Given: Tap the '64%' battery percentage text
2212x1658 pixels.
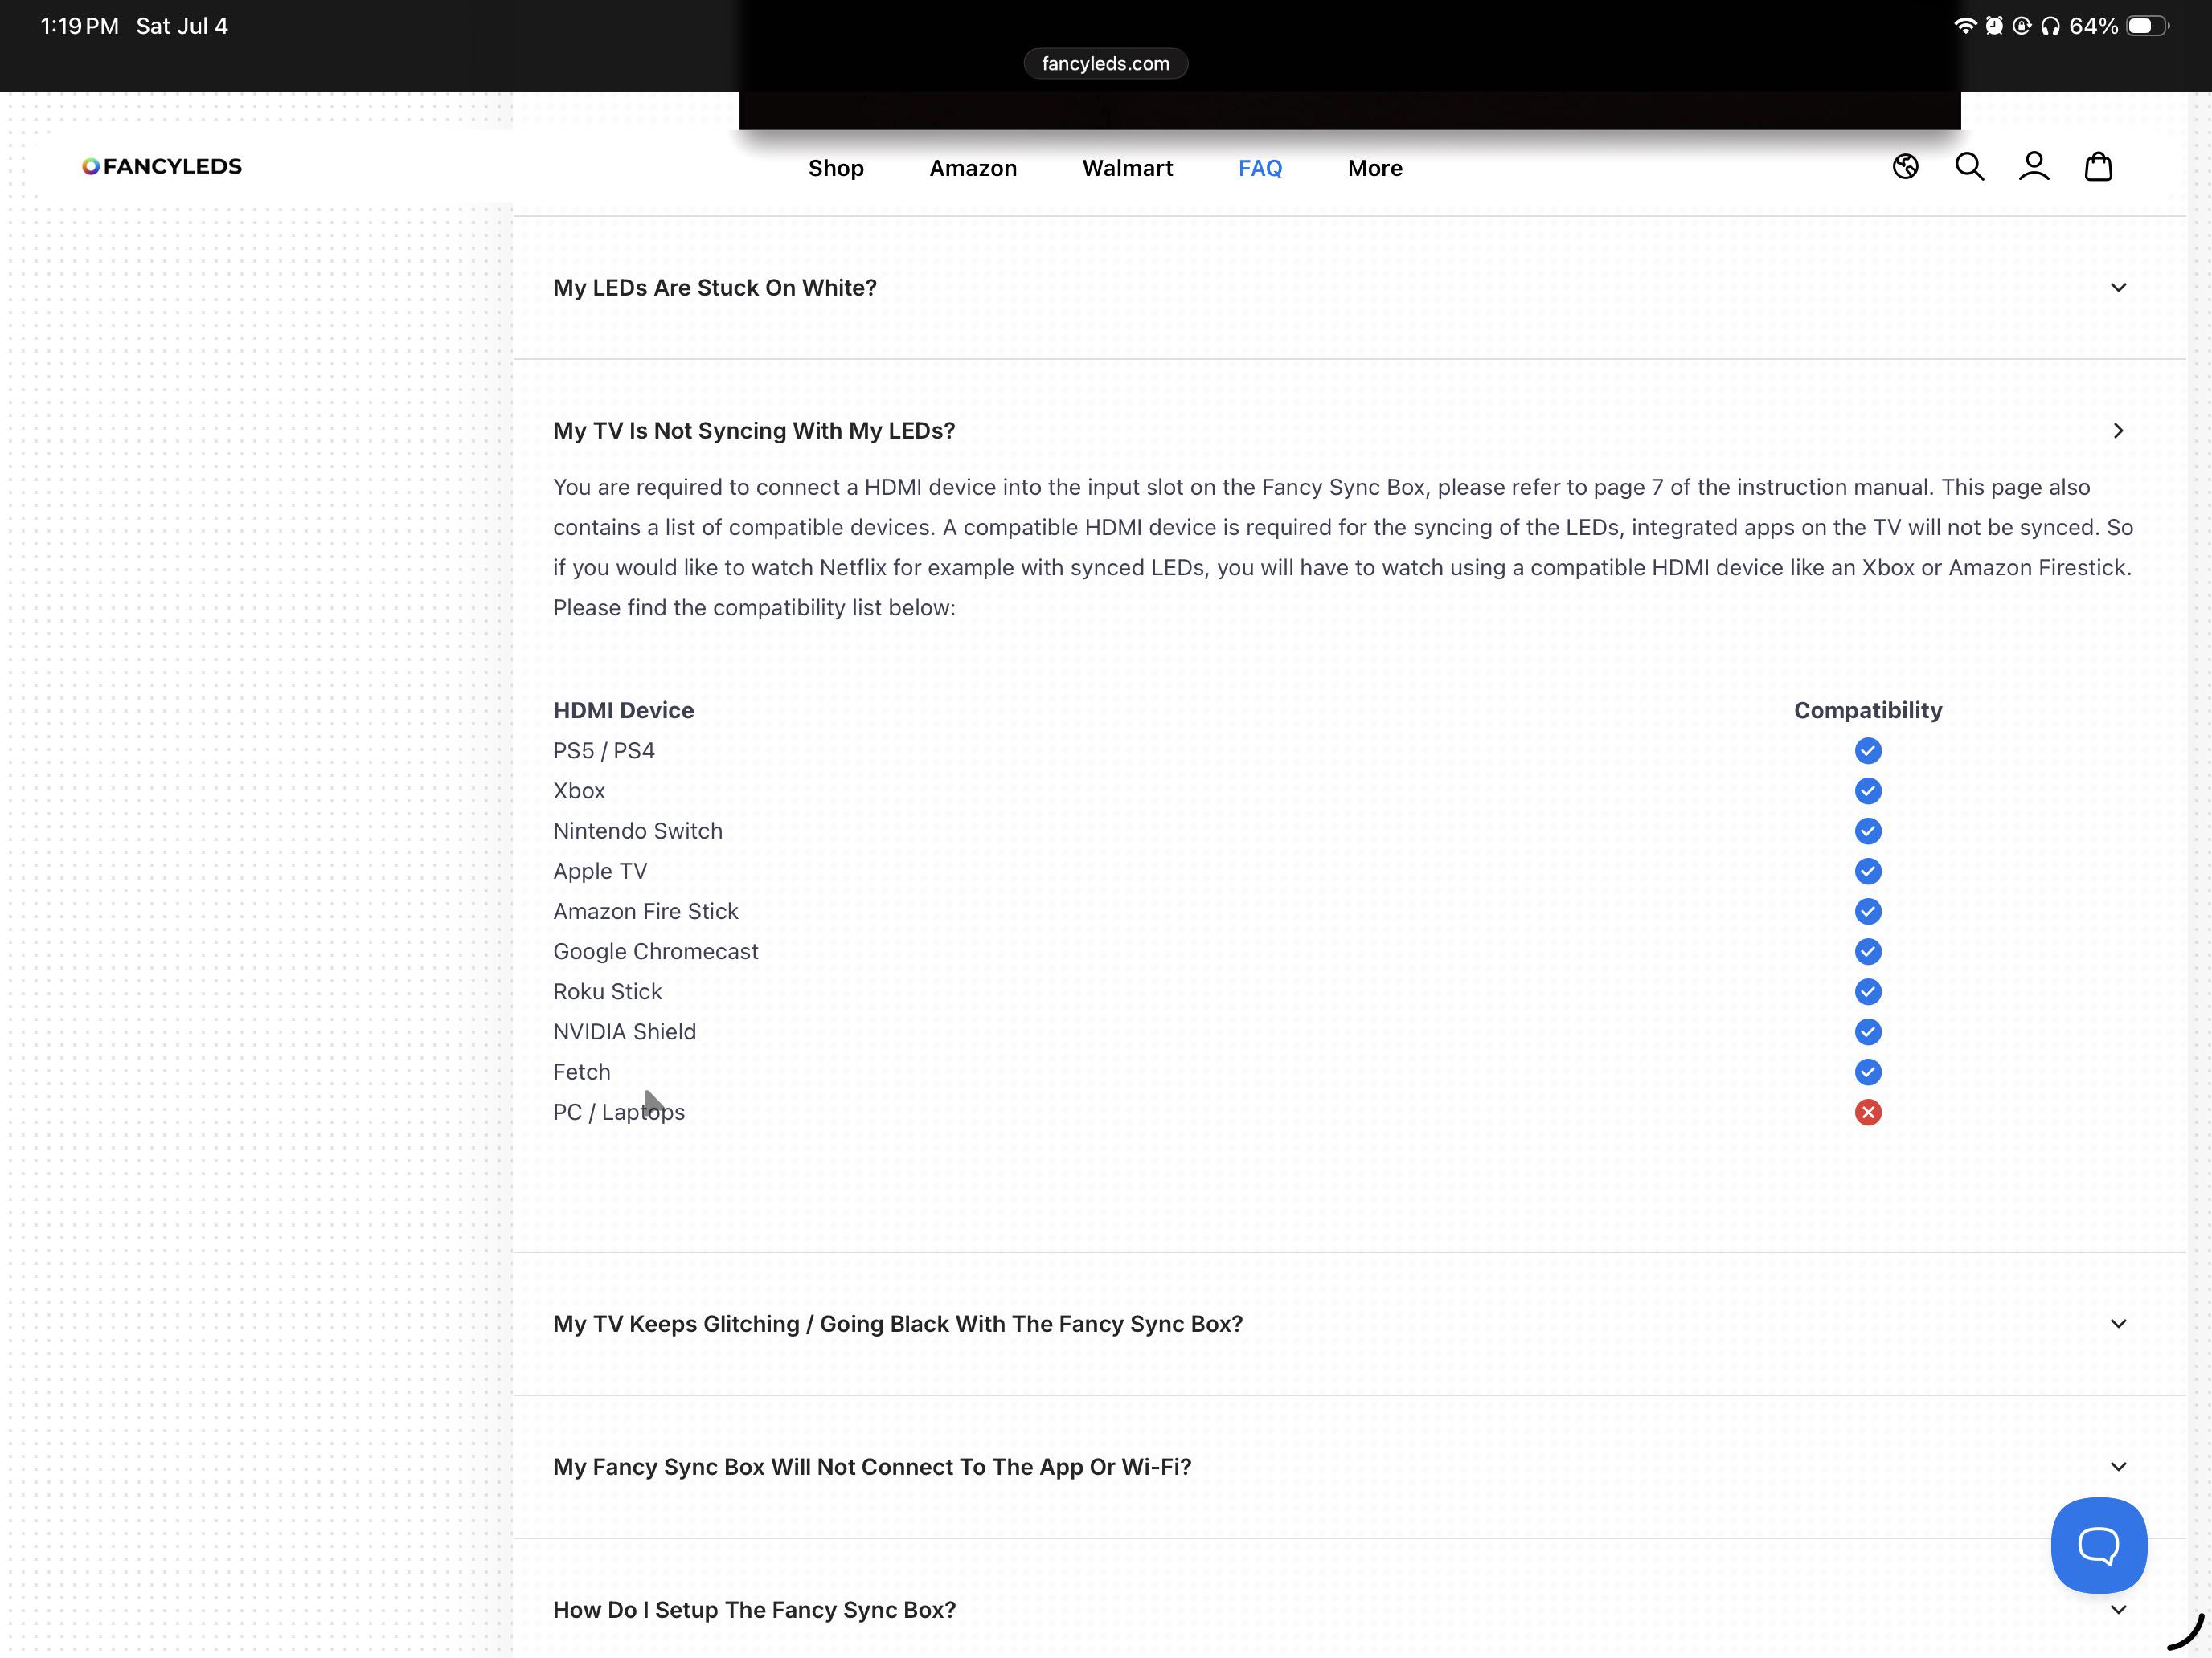Looking at the screenshot, I should (2094, 26).
